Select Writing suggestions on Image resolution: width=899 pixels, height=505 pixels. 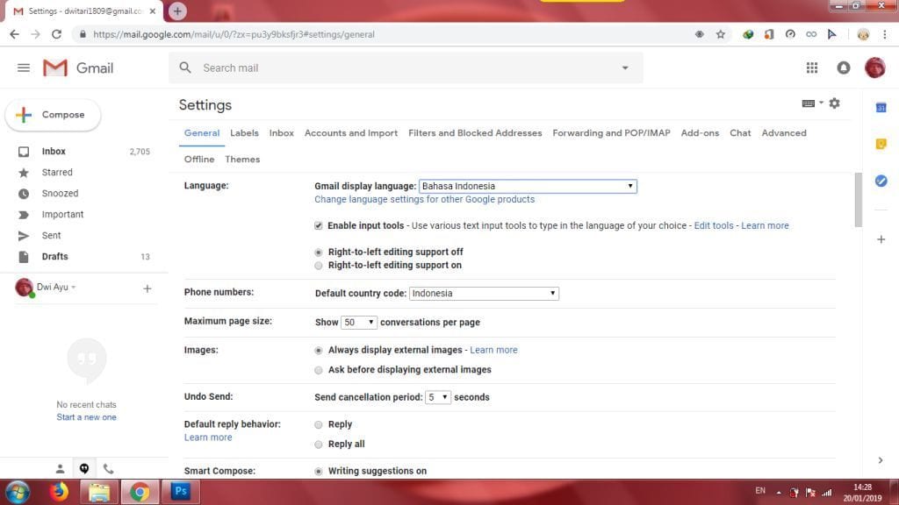pyautogui.click(x=318, y=471)
